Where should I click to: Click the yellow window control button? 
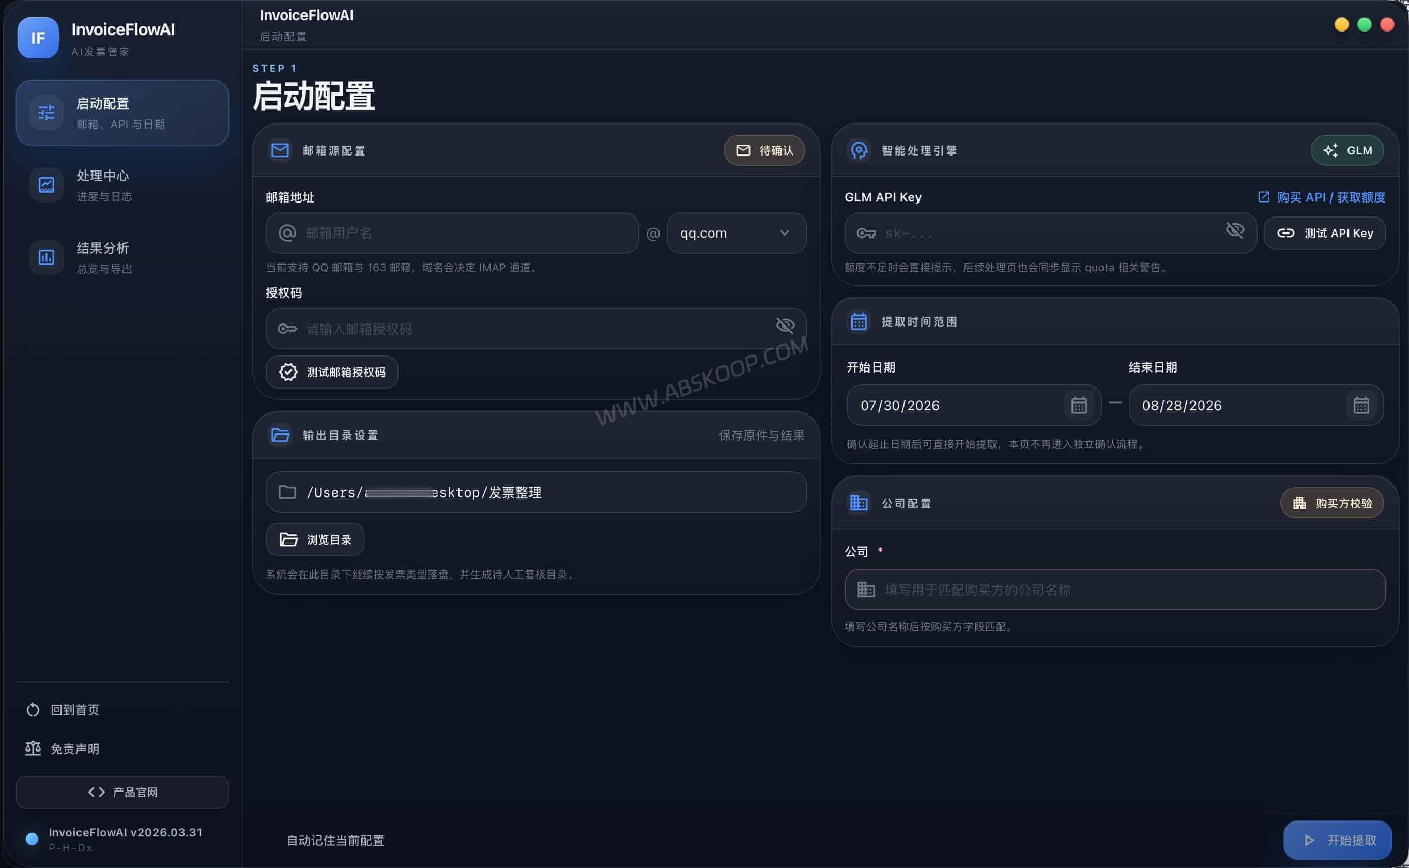pos(1342,24)
